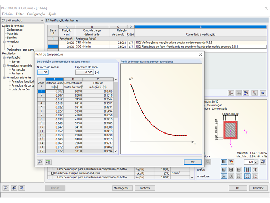Toggle fifth Betão dimension lines icon
Image resolution: width=270 pixels, height=203 pixels.
(255, 170)
